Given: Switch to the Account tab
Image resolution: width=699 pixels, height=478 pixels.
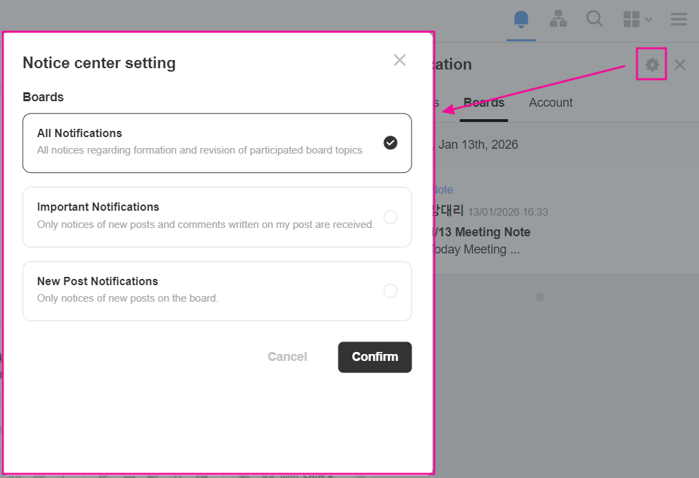Looking at the screenshot, I should pyautogui.click(x=551, y=103).
